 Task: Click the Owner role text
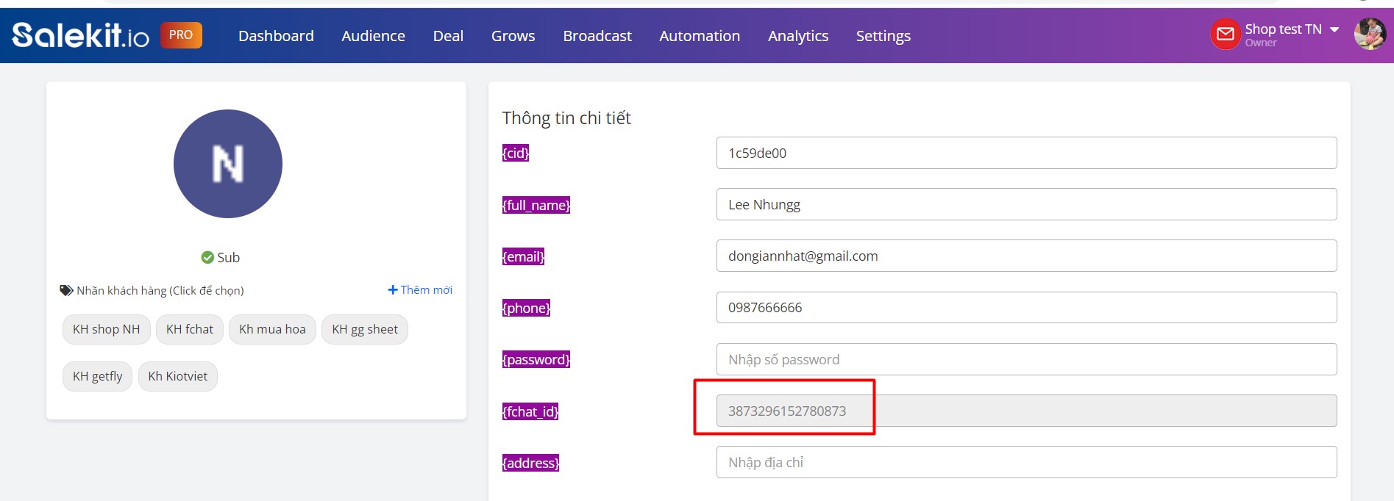click(1261, 43)
